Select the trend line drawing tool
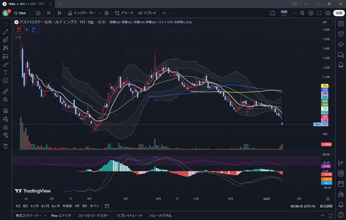The height and width of the screenshot is (220, 346). pos(5,32)
